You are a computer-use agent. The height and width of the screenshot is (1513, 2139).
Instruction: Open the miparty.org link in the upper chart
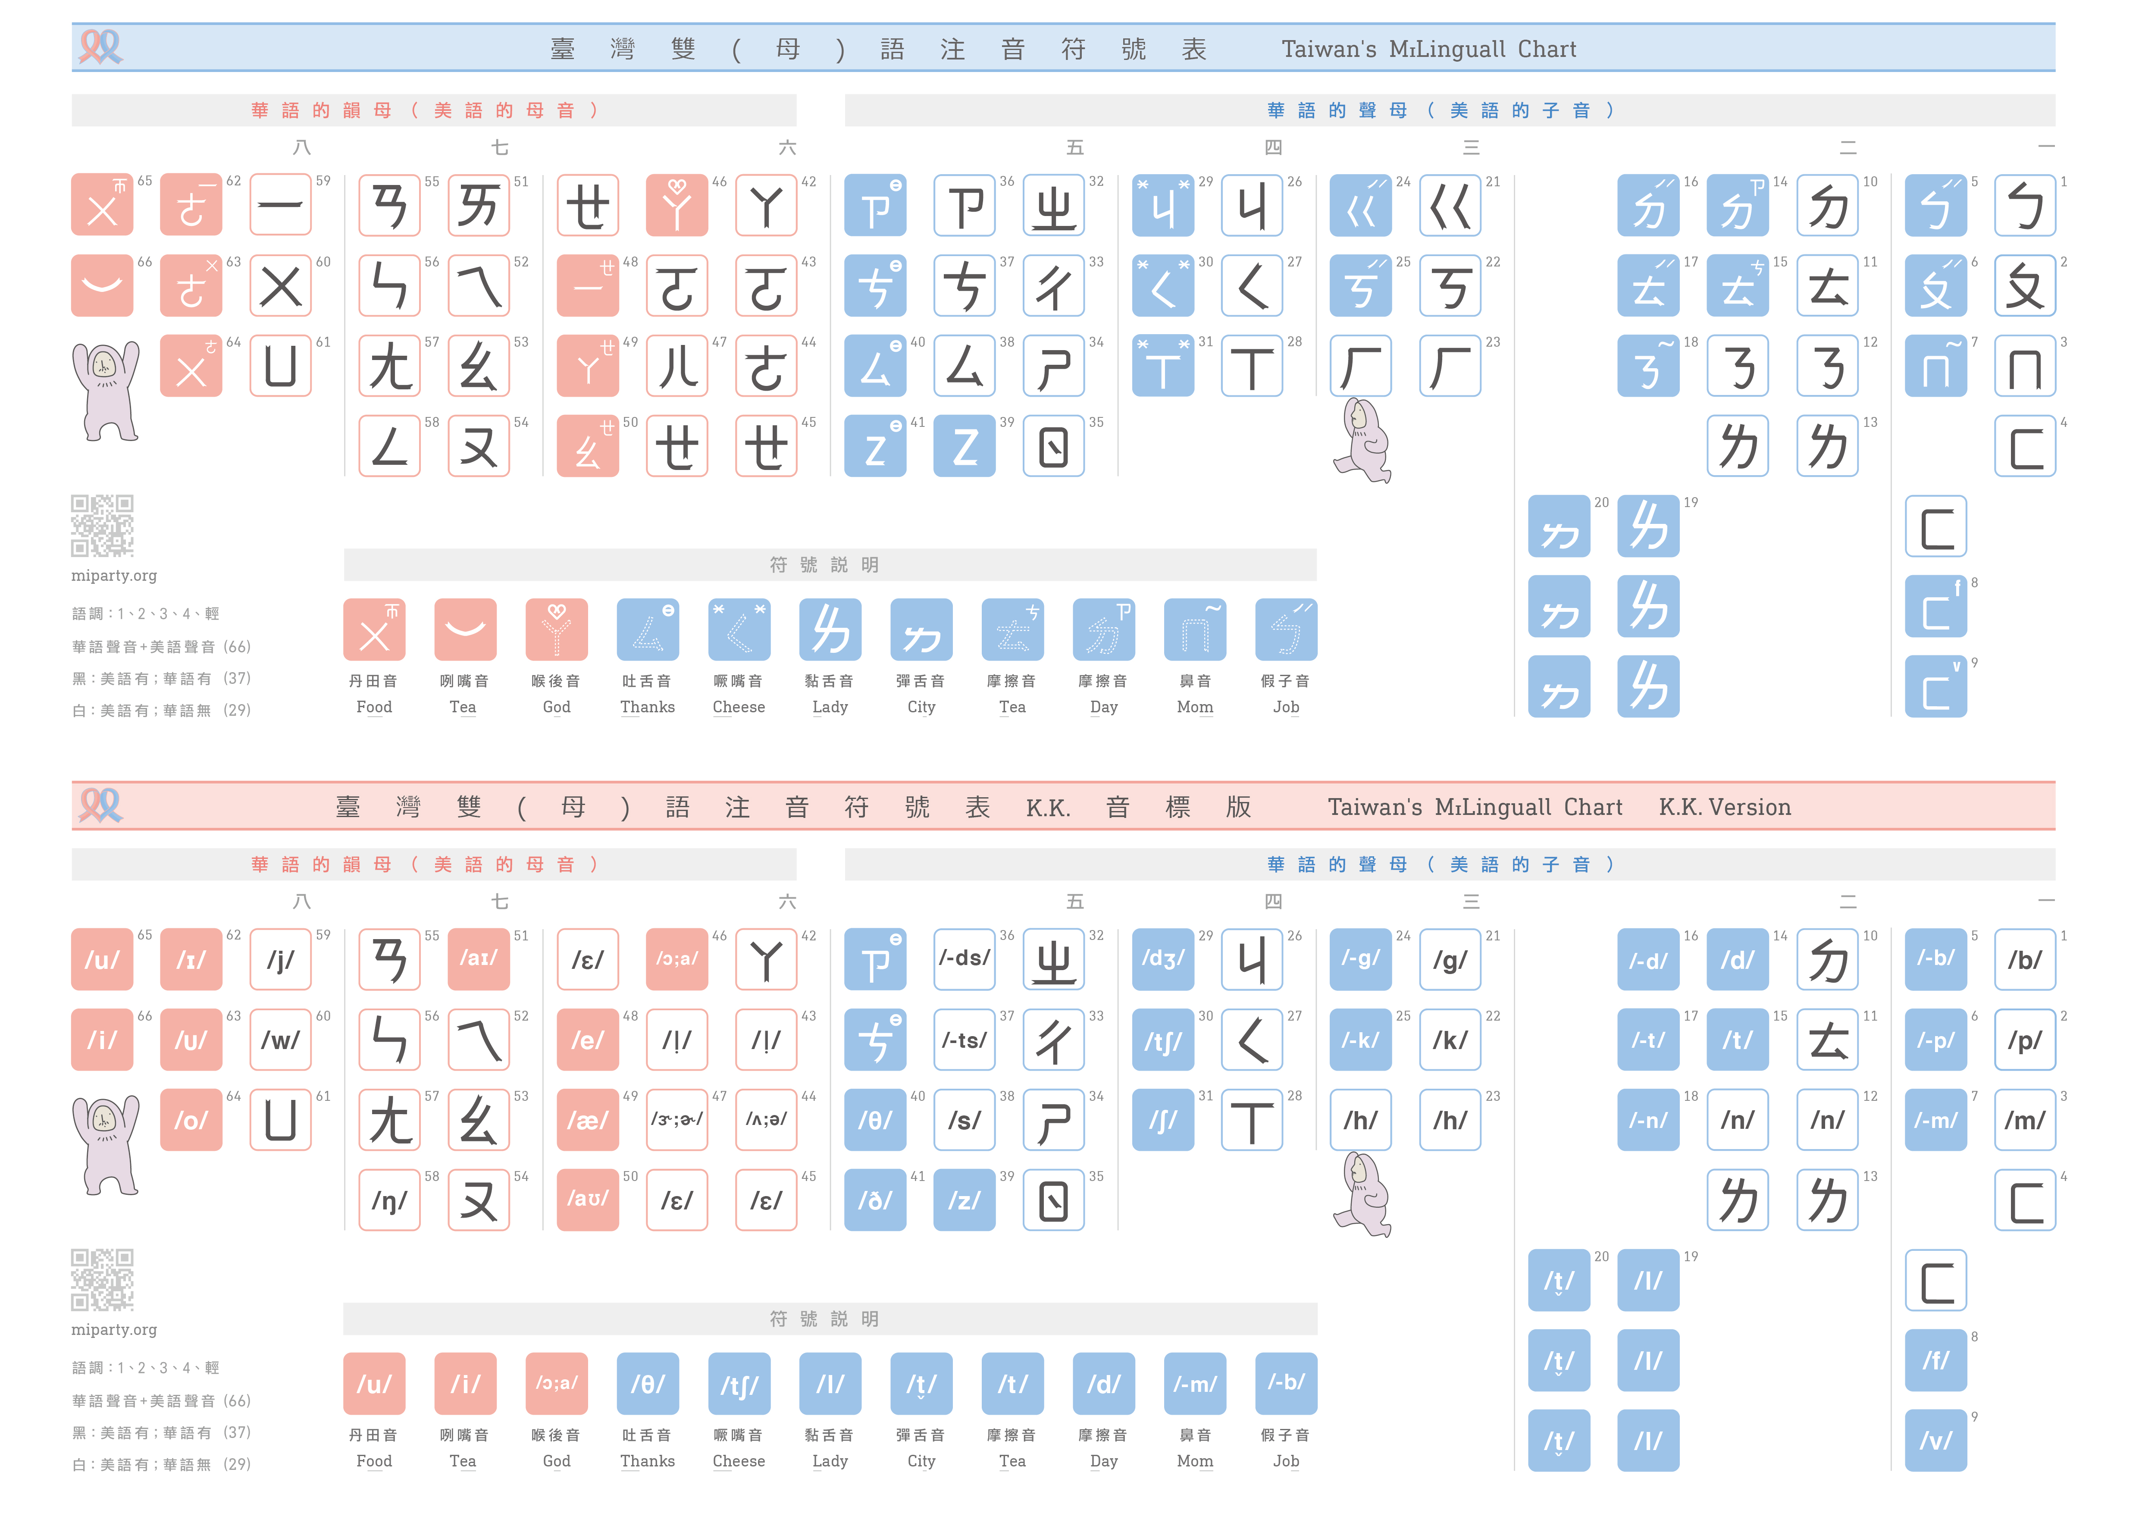pyautogui.click(x=114, y=576)
